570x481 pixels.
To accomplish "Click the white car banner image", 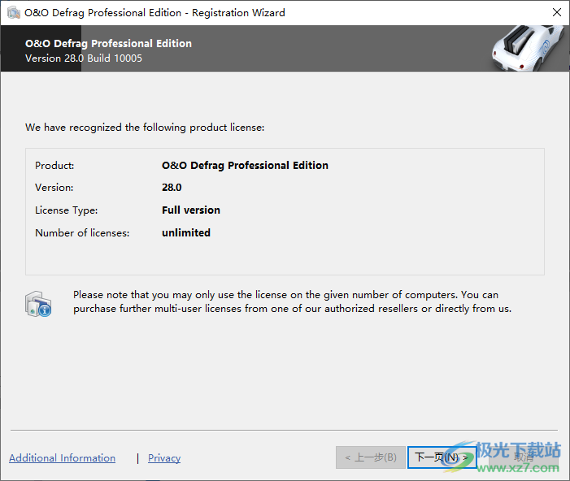I will pos(528,48).
